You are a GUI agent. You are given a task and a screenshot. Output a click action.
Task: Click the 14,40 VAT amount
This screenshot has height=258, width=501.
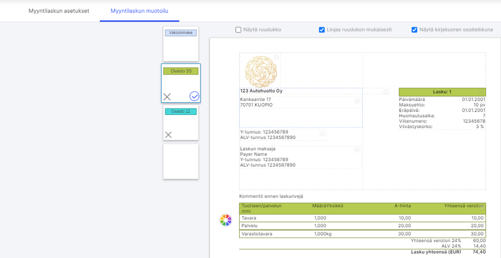point(480,246)
